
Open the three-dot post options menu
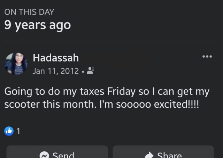207,57
